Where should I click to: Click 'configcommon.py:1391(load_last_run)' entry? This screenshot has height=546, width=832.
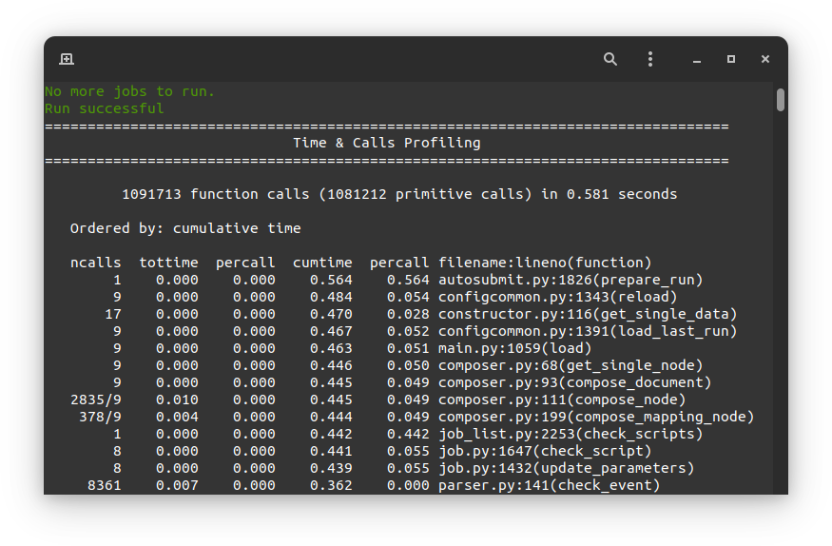588,331
